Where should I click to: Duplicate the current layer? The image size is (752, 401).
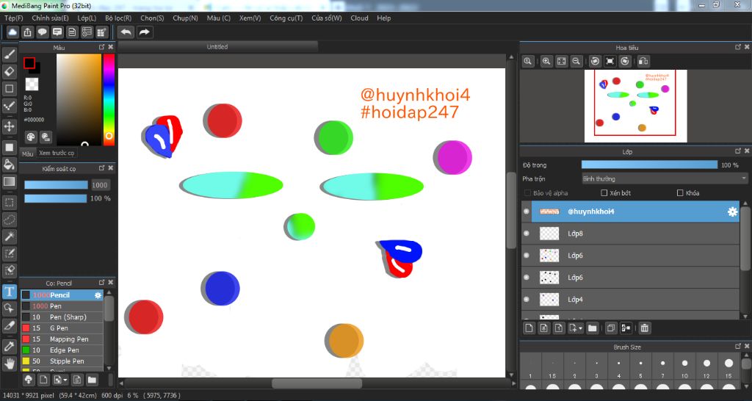[x=611, y=328]
